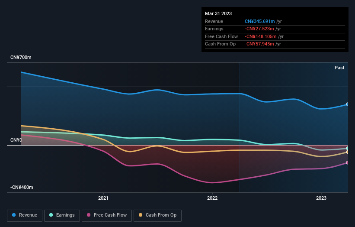This screenshot has width=355, height=227.
Task: Toggle the Revenue series in the legend
Action: pos(25,215)
